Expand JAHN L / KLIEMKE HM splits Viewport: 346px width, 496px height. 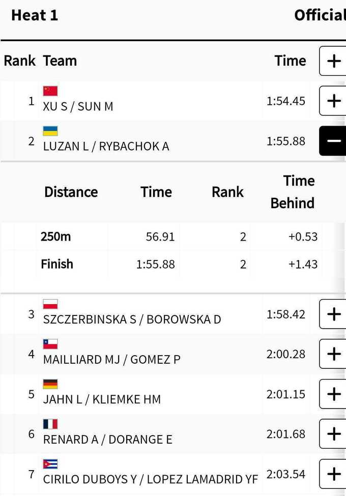click(x=333, y=394)
